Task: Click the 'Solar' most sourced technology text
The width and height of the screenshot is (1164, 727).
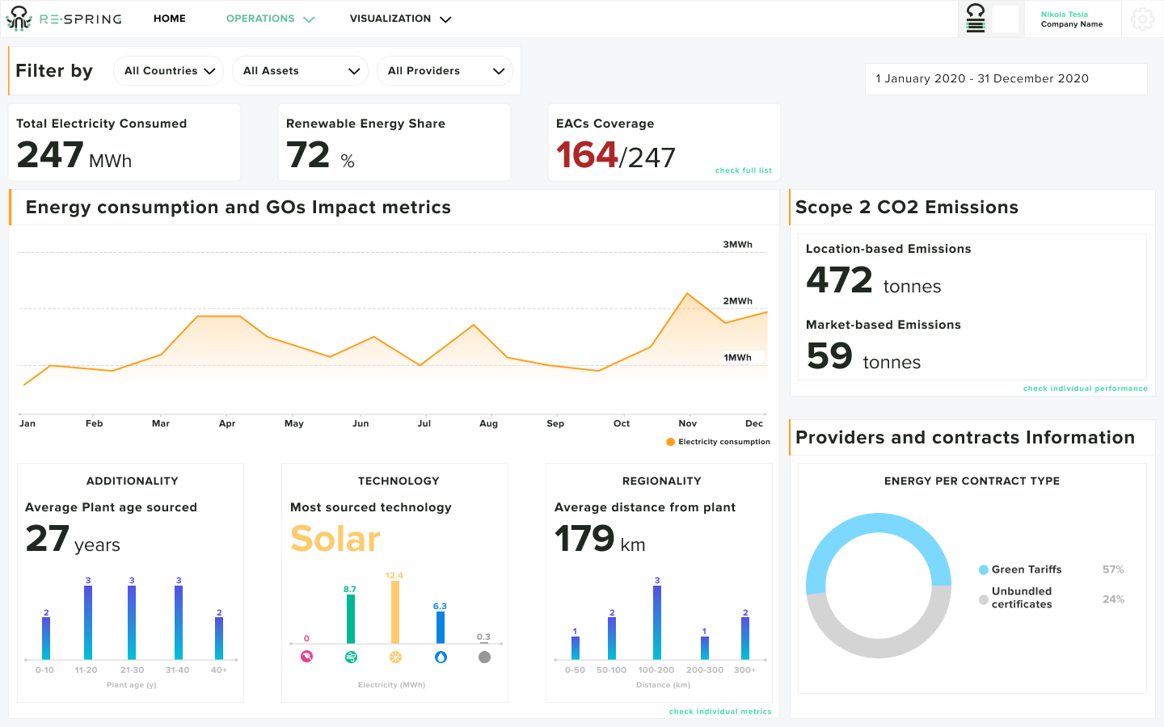Action: coord(335,539)
